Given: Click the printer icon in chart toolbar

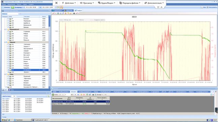Looking at the screenshot, I should pos(74,13).
